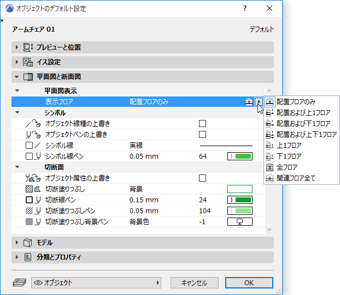
Task: Enable オブジェクトペンの上書き checkbox
Action: pyautogui.click(x=203, y=135)
